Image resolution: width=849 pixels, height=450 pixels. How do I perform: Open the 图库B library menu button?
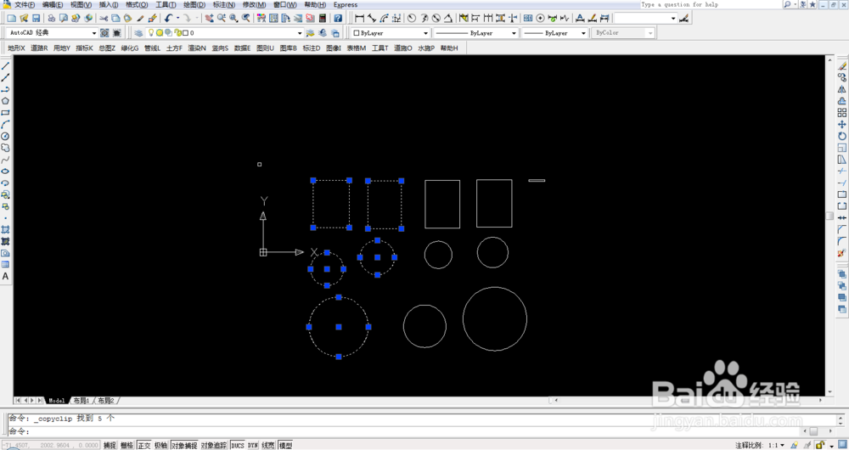point(288,48)
